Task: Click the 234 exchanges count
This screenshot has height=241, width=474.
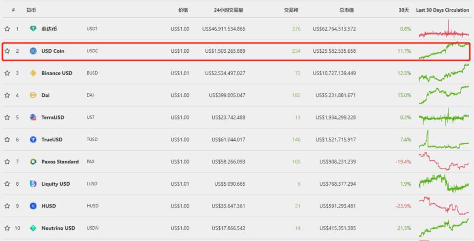Action: pyautogui.click(x=296, y=51)
